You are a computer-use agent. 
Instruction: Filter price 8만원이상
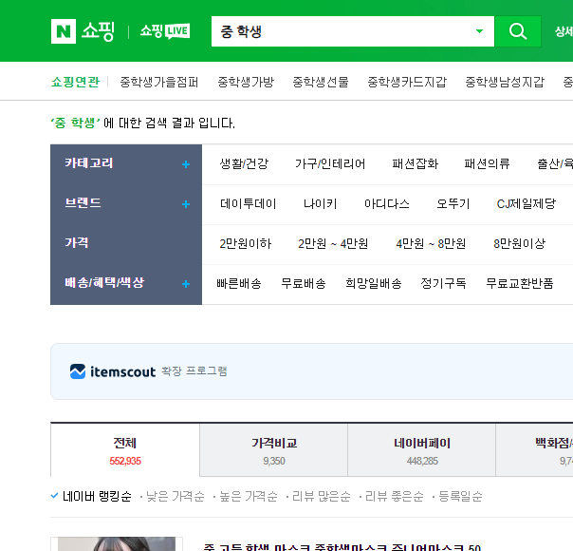click(519, 243)
